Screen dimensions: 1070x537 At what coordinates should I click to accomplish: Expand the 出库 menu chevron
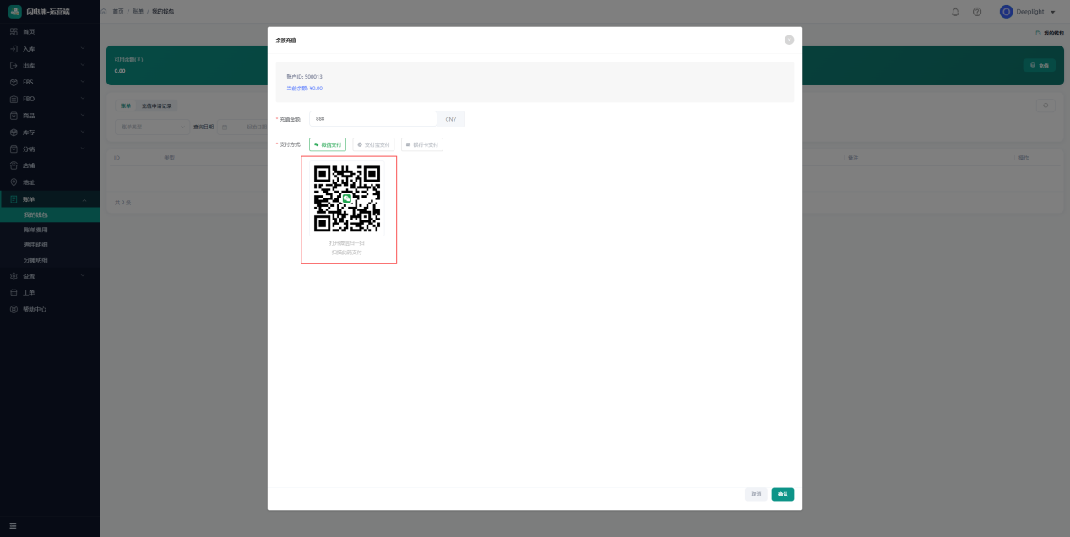tap(83, 65)
